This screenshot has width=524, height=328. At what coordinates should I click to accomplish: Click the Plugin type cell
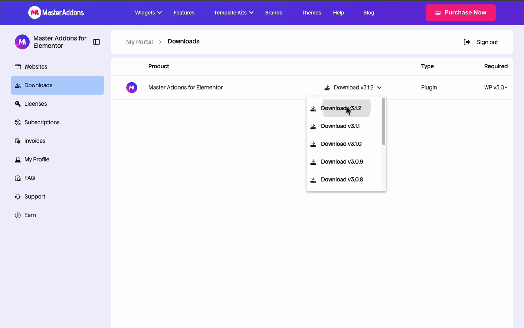coord(429,88)
